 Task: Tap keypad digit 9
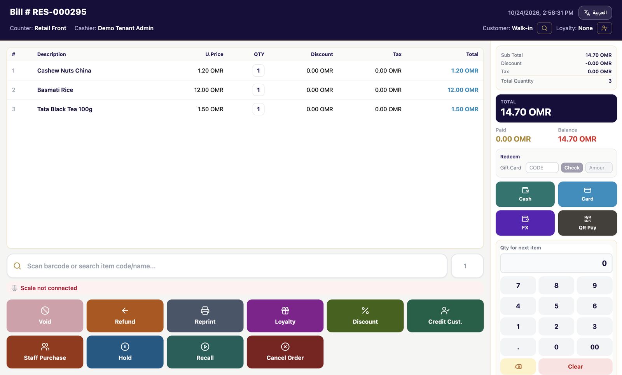pyautogui.click(x=594, y=285)
